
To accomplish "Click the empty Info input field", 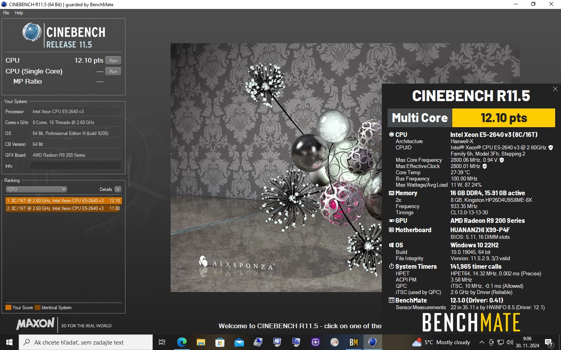I will click(76, 166).
